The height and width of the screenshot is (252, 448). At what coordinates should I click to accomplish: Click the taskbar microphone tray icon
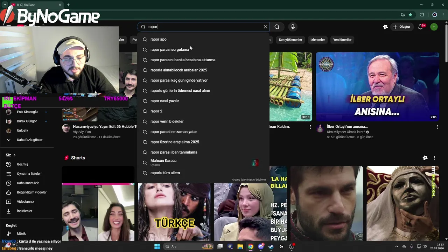point(412,246)
